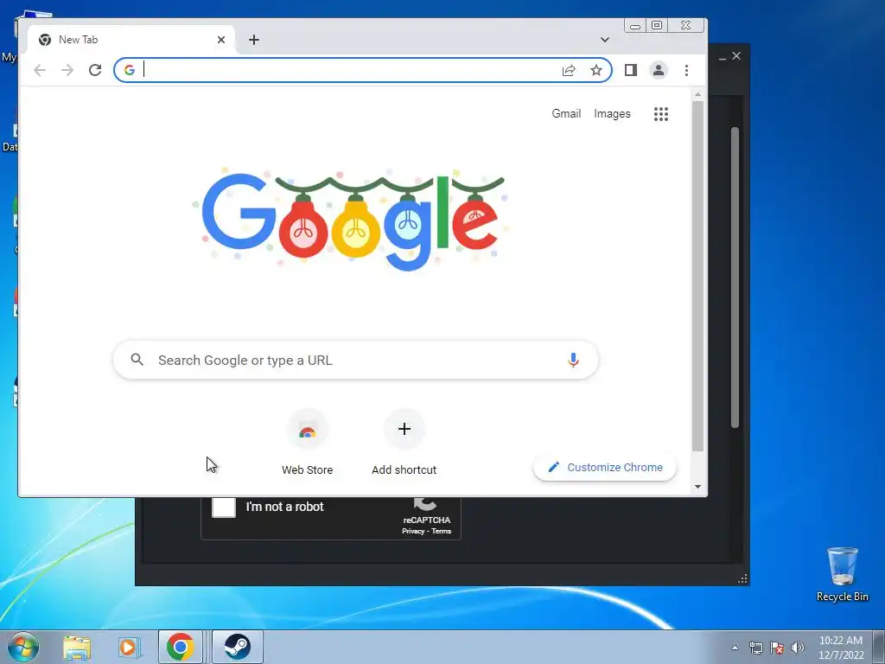Go forward using the forward arrow

(67, 70)
